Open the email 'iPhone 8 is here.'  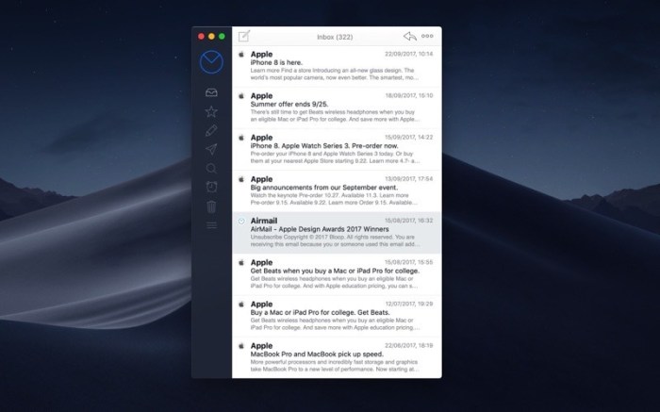pos(337,67)
